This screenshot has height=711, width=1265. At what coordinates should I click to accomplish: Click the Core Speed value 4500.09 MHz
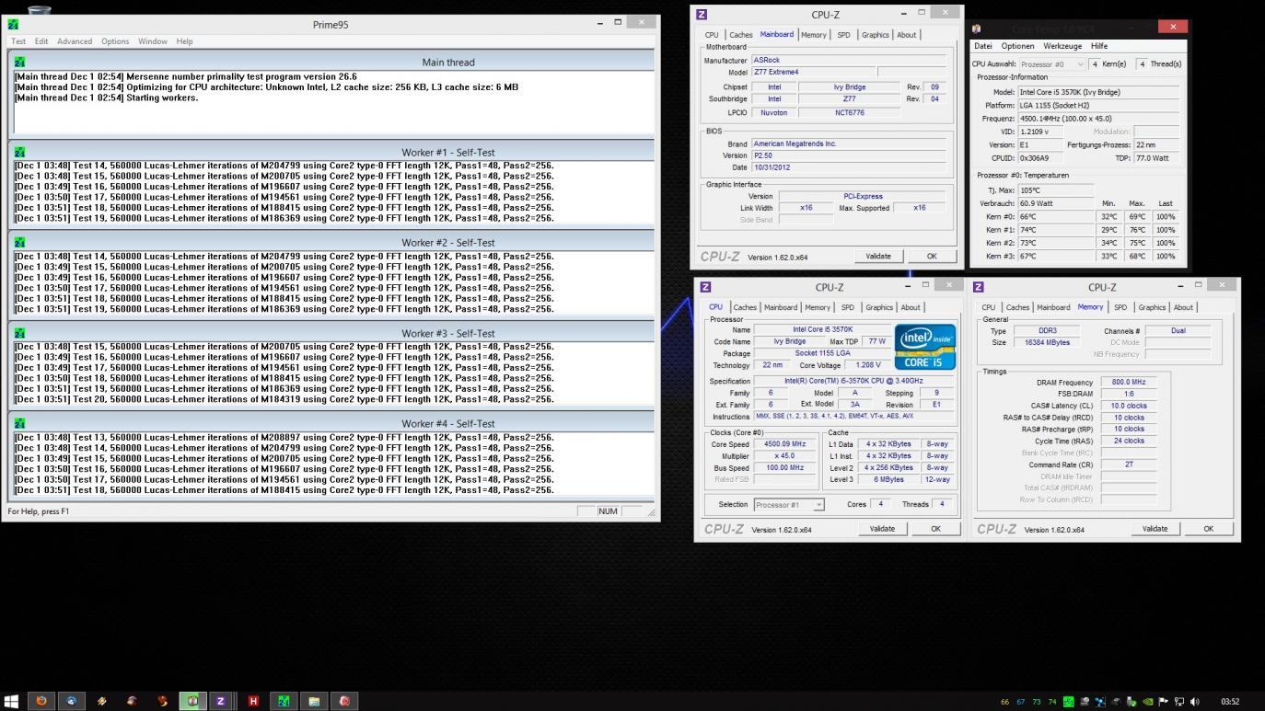click(785, 444)
